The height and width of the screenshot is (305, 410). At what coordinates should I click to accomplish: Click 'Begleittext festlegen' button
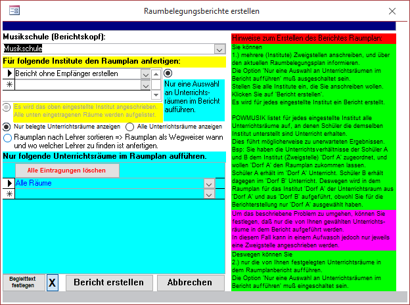tap(24, 283)
